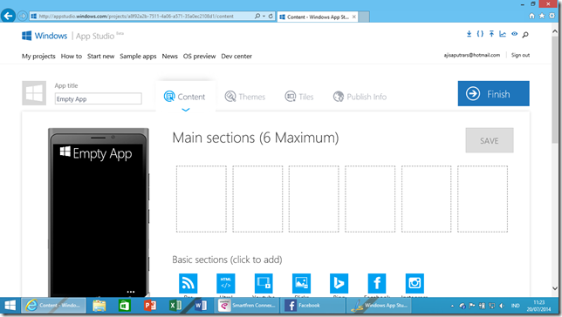Add a Facebook basic section

tap(377, 283)
